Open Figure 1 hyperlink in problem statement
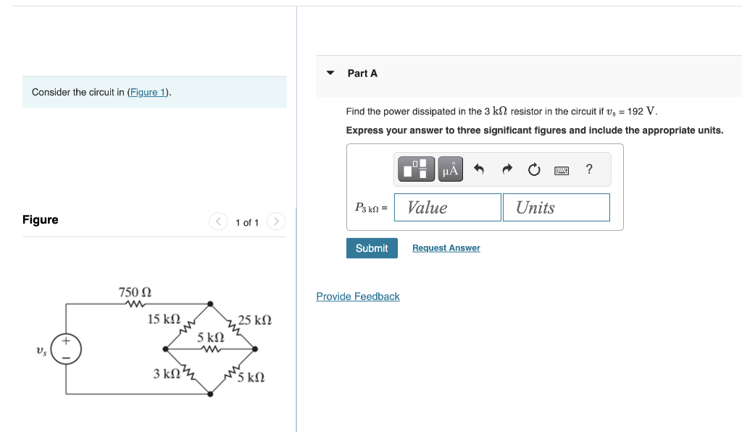 tap(147, 92)
